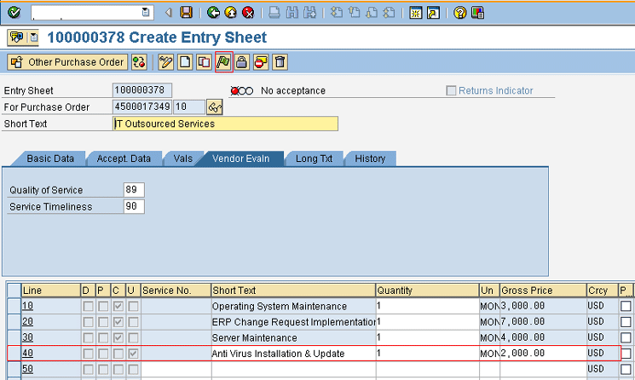
Task: Click the Generate Shortcut icon
Action: coord(433,13)
